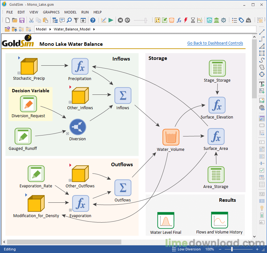Open the RUN menu
This screenshot has height=253, width=267.
85,12
